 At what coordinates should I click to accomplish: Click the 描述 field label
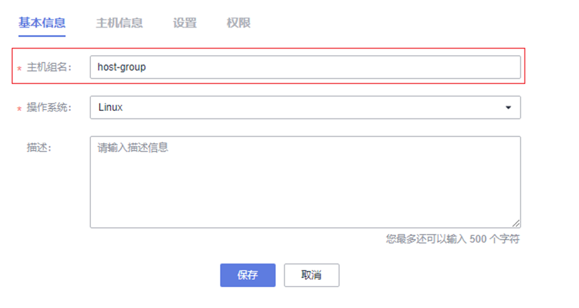(x=39, y=148)
